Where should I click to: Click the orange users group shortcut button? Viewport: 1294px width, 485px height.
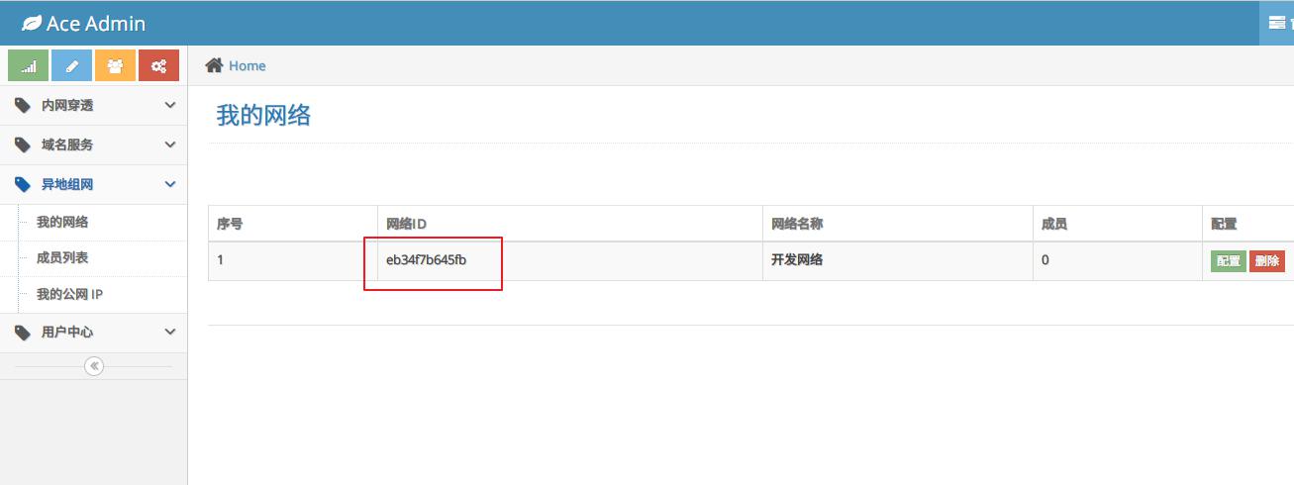click(x=115, y=66)
